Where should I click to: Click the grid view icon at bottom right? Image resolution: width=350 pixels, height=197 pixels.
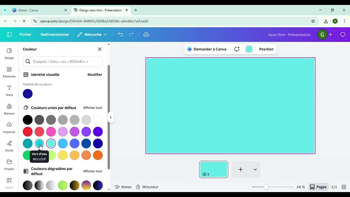pyautogui.click(x=344, y=187)
